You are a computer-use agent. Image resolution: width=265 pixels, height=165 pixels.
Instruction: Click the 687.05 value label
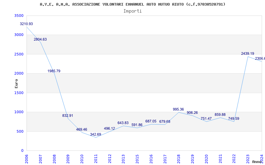pyautogui.click(x=151, y=121)
